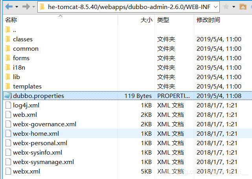Select the classes folder name
Viewport: 252px width, 179px height.
(x=23, y=39)
